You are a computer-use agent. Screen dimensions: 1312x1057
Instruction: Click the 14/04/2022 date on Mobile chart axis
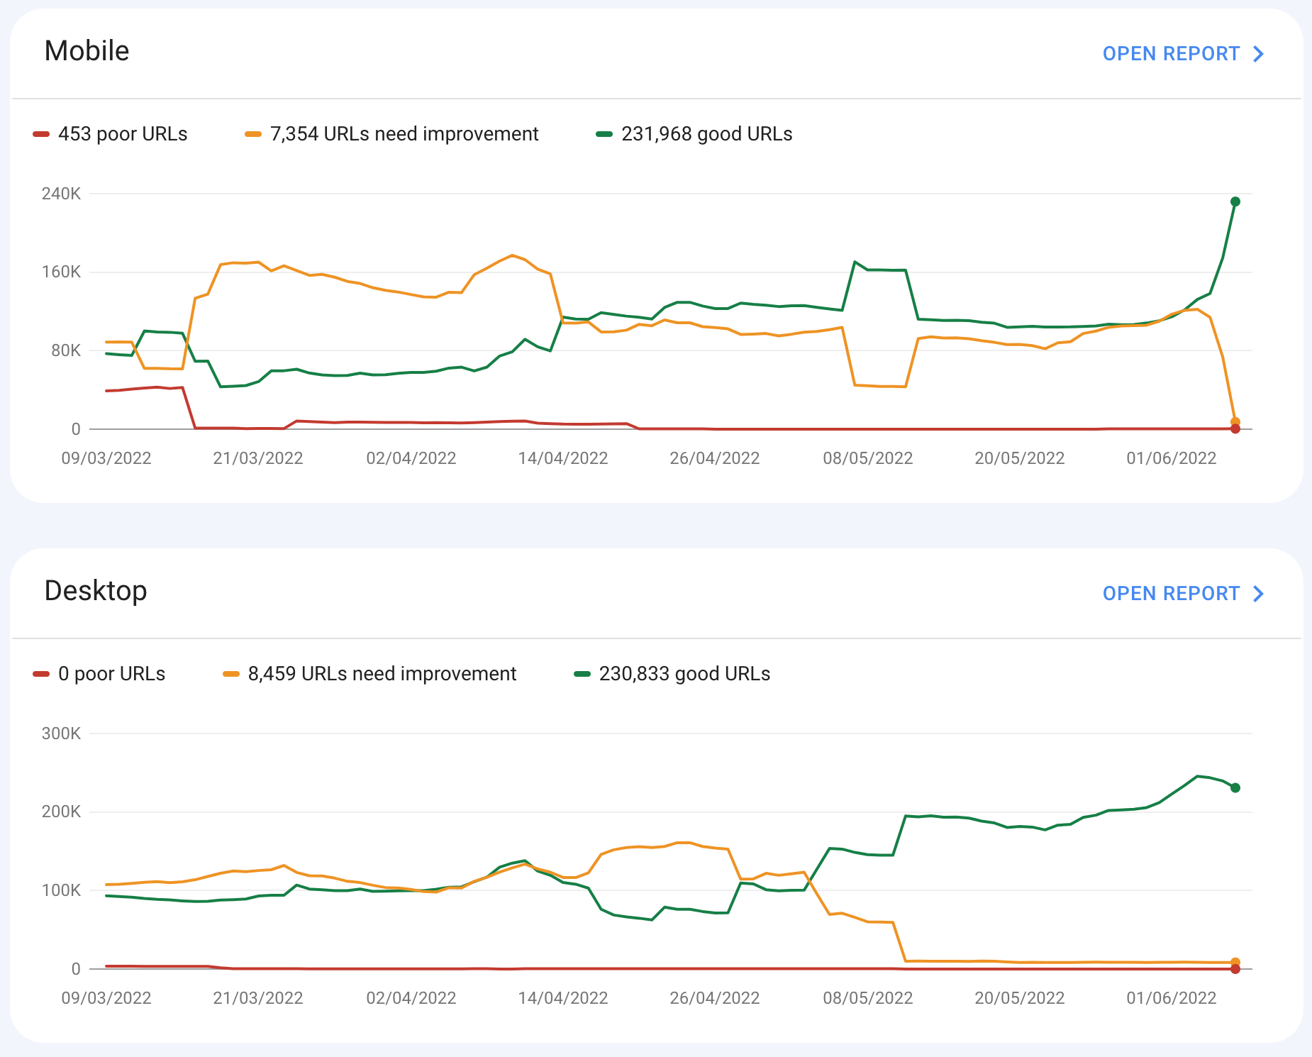[x=563, y=458]
